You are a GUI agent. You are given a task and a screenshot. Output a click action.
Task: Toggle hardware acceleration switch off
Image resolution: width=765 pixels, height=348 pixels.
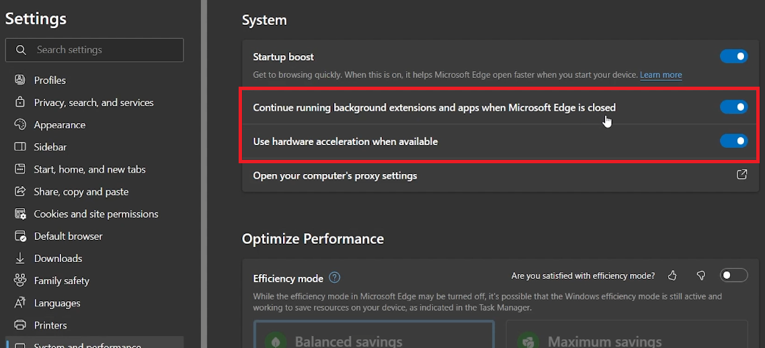[x=733, y=141]
